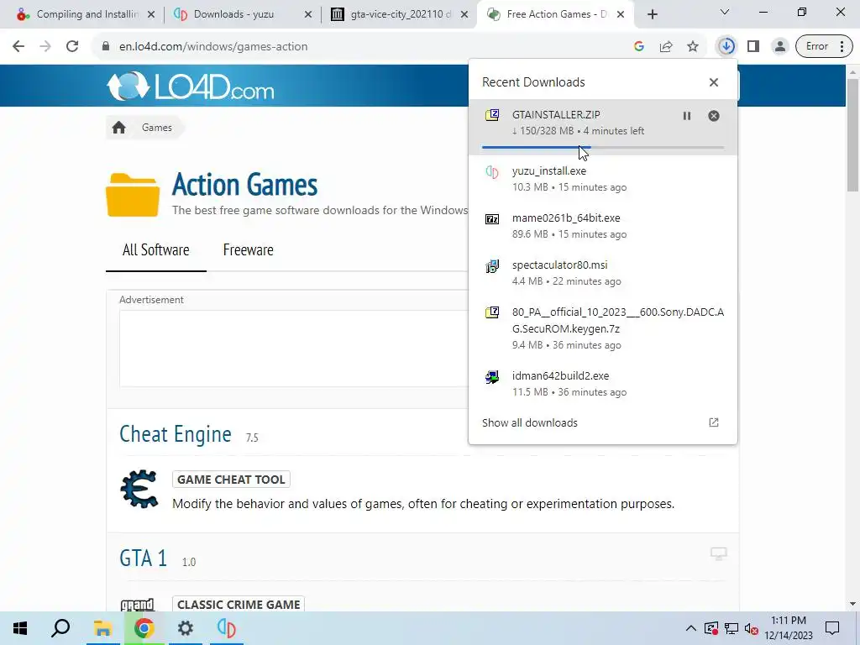Screen dimensions: 860x645
Task: Click the GTAINSTALLER.ZIP download progress bar
Action: pos(603,147)
